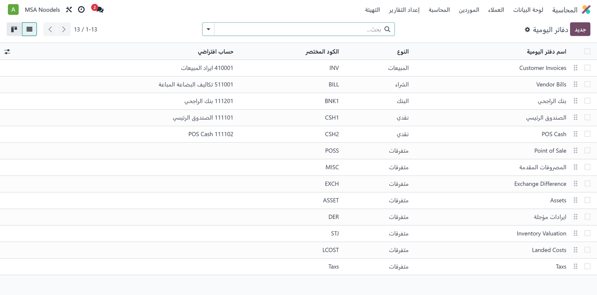Open the user avatar A menu
The height and width of the screenshot is (295, 597).
point(13,10)
